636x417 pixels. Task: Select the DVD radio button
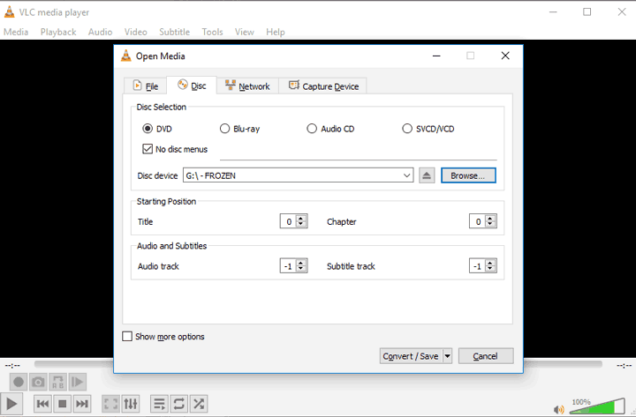point(148,129)
